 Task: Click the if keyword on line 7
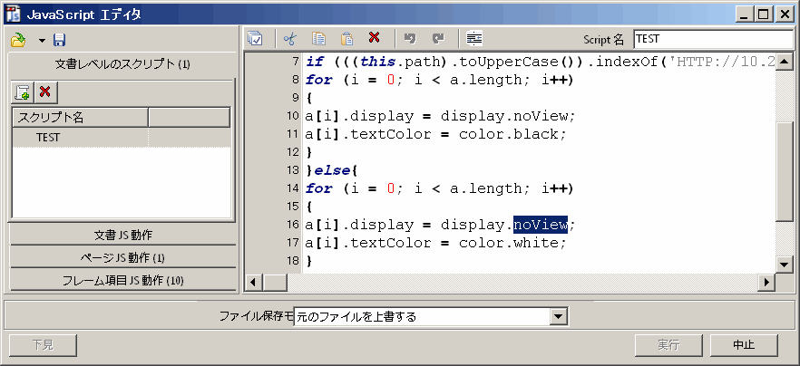coord(314,63)
